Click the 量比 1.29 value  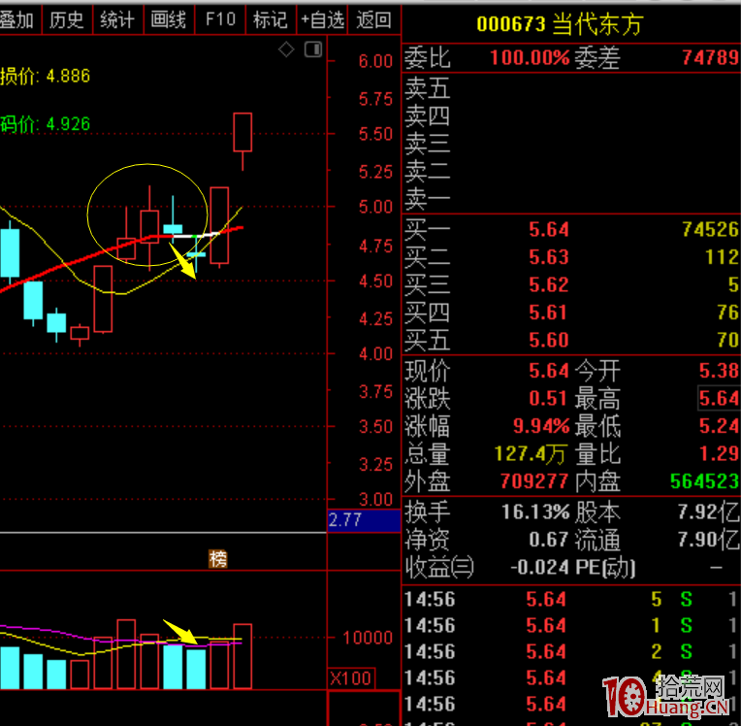[x=719, y=454]
